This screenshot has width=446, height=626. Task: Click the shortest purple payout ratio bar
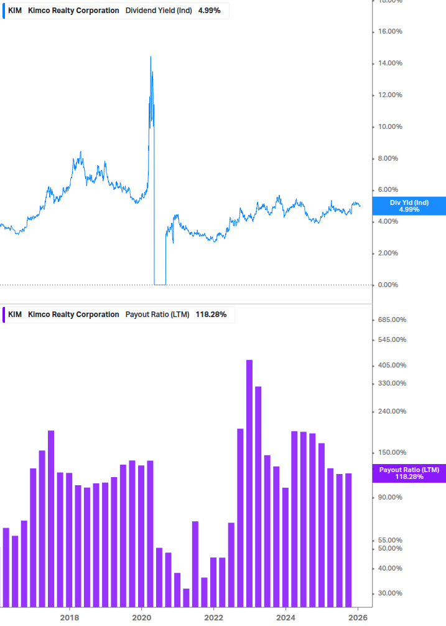coord(186,597)
